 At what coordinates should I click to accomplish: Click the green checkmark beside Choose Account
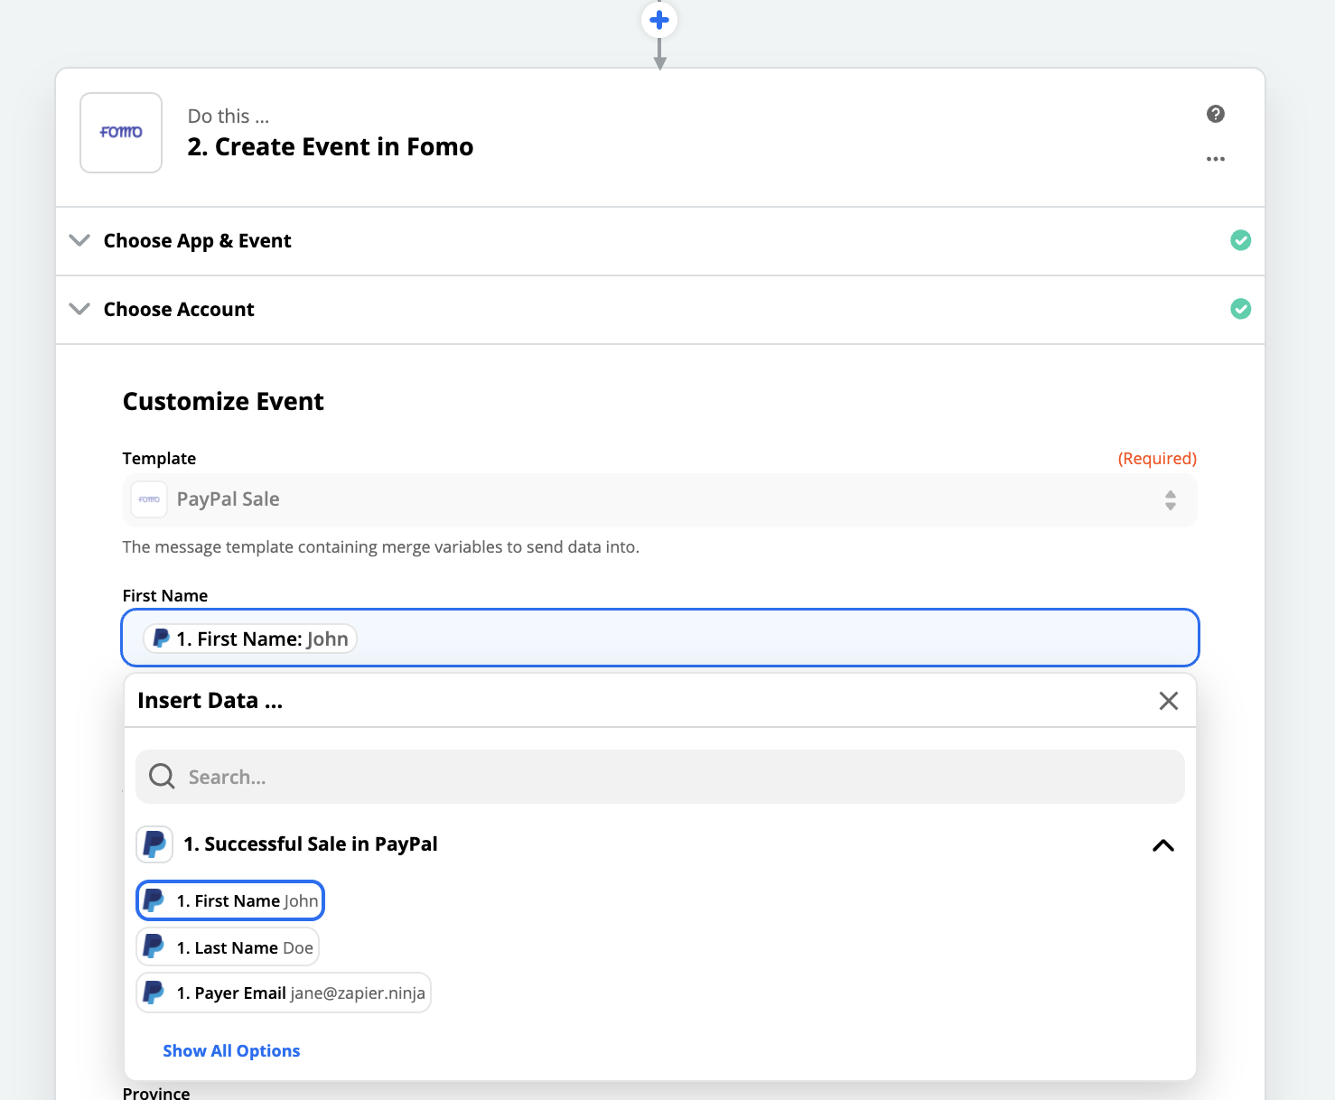(1241, 309)
